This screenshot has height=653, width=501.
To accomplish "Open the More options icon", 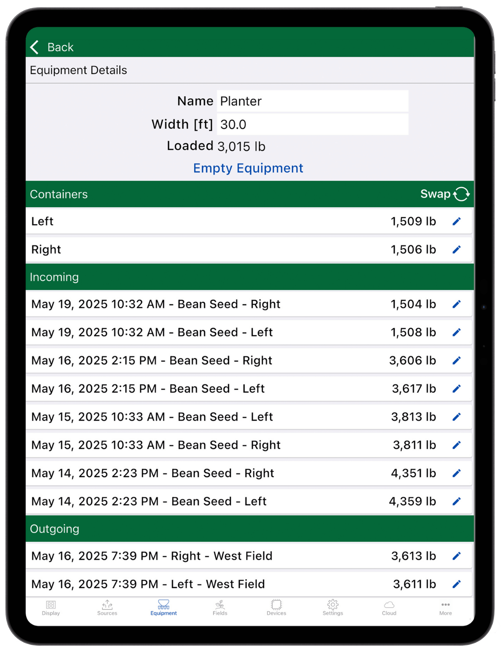I will point(445,605).
